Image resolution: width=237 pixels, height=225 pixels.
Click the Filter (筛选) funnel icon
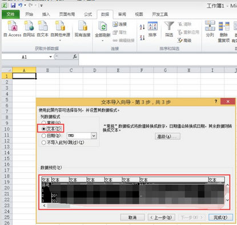point(169,26)
